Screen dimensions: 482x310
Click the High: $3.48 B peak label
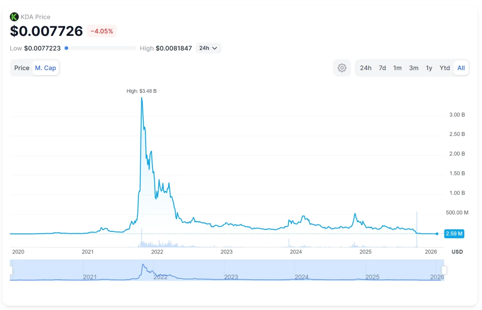(x=141, y=91)
